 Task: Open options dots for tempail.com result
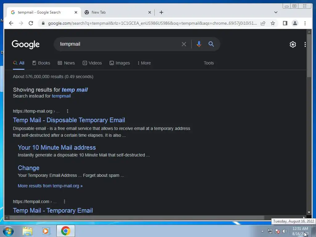tap(64, 201)
